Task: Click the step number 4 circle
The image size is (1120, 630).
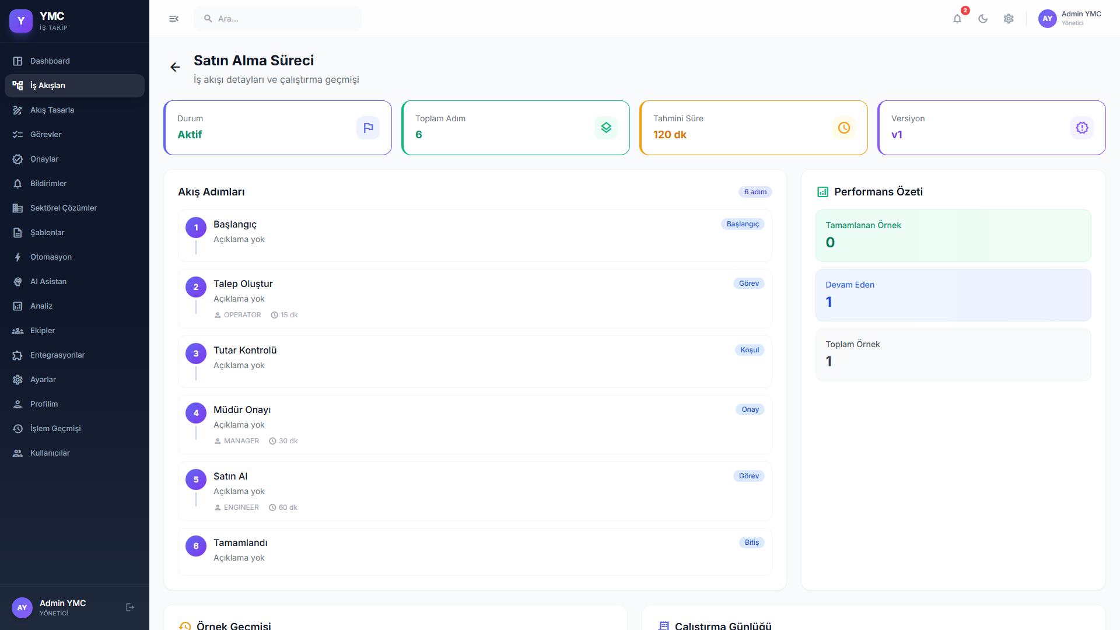Action: pos(196,413)
